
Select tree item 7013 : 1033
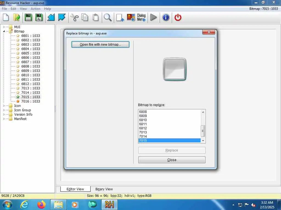(x=31, y=88)
